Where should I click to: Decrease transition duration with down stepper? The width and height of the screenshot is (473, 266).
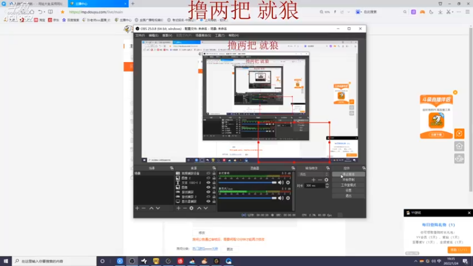point(327,187)
